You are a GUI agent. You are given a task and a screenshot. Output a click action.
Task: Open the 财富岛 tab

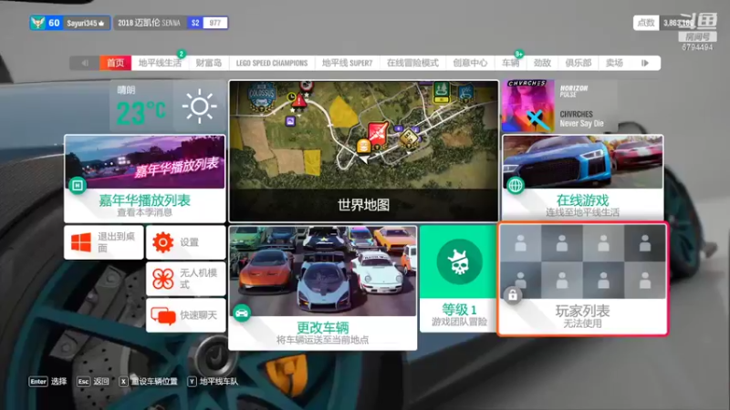coord(209,63)
